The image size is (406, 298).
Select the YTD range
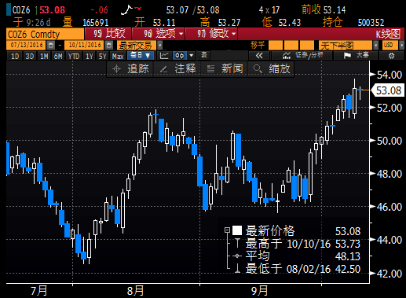[74, 56]
